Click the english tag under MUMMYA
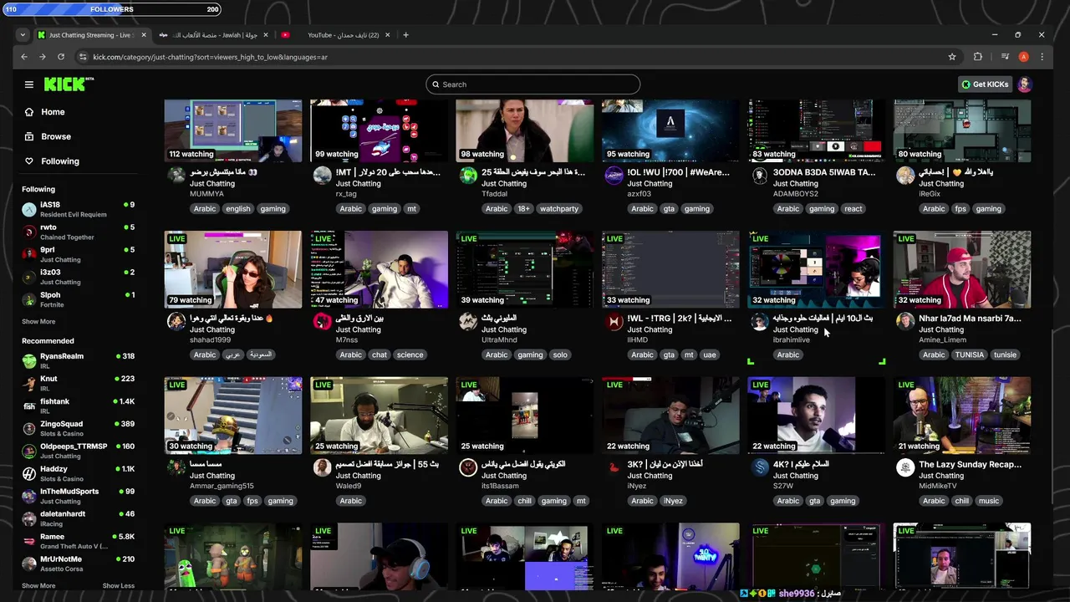 (237, 209)
